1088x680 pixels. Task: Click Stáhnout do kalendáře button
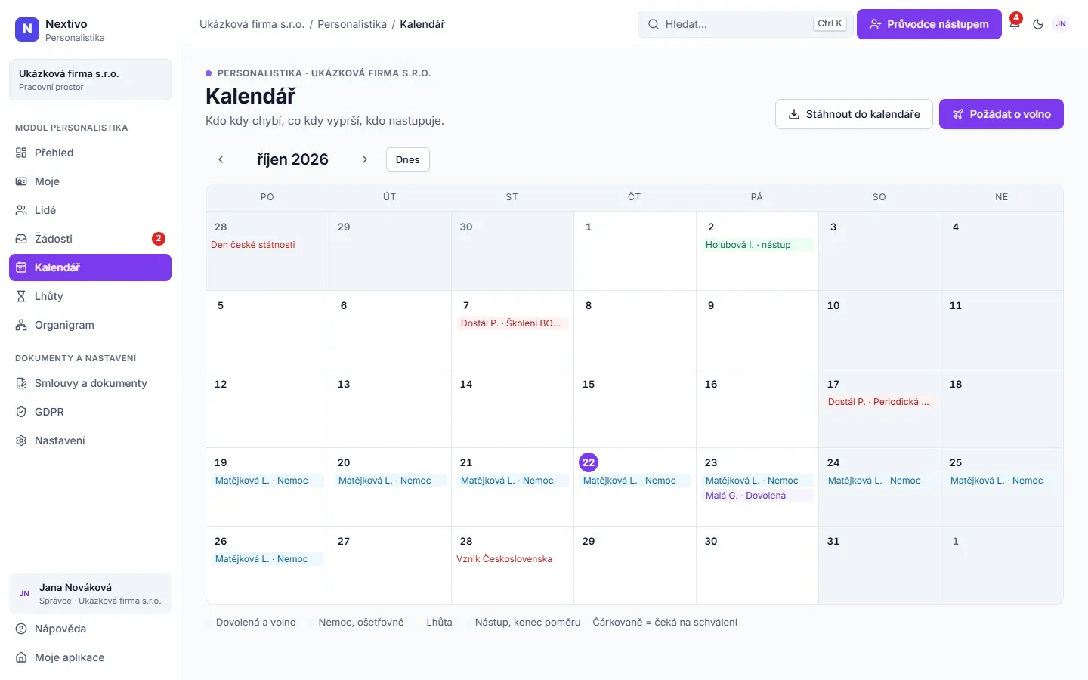[854, 114]
